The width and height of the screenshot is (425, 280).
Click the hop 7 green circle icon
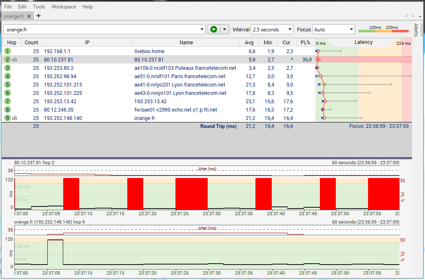[8, 102]
